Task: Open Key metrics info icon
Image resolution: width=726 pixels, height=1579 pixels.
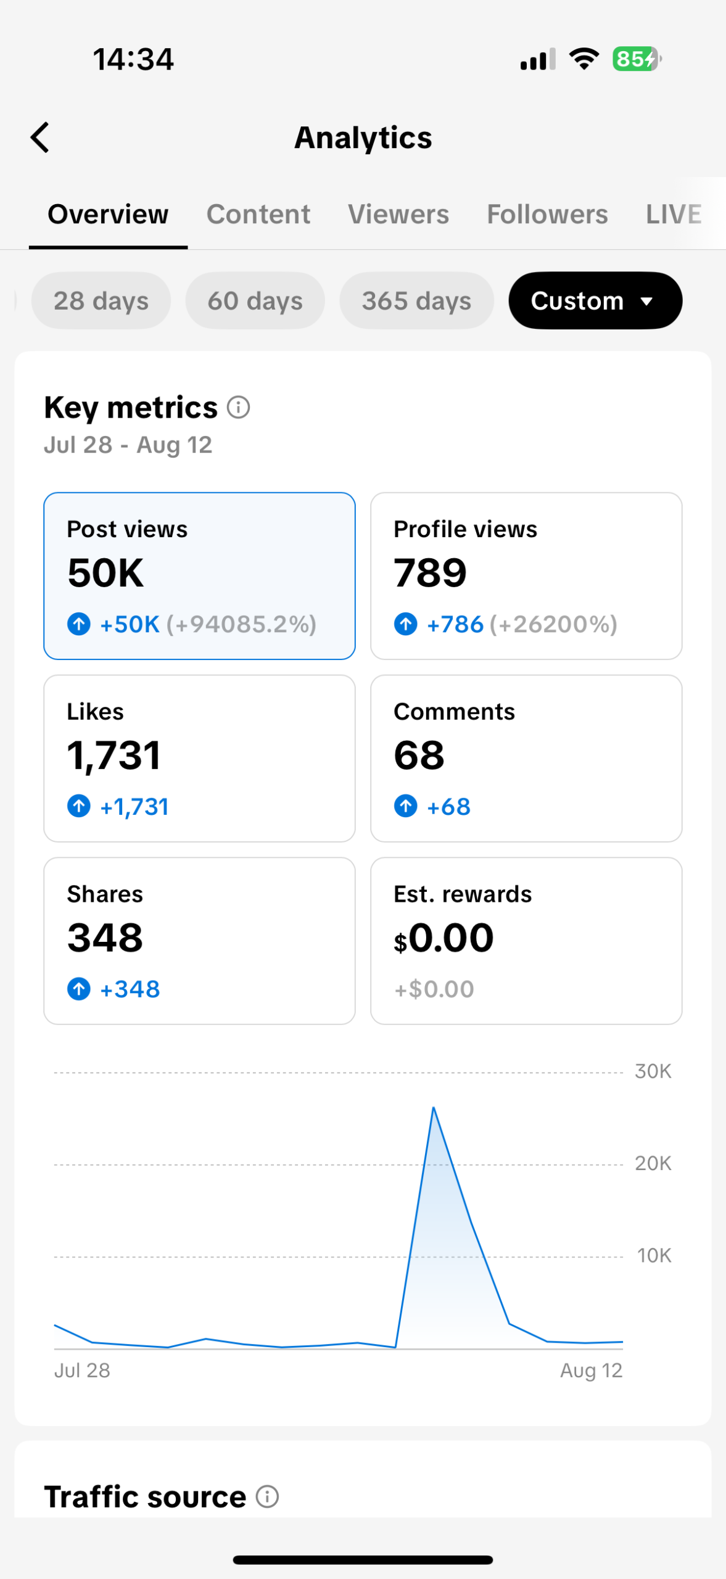Action: (x=238, y=407)
